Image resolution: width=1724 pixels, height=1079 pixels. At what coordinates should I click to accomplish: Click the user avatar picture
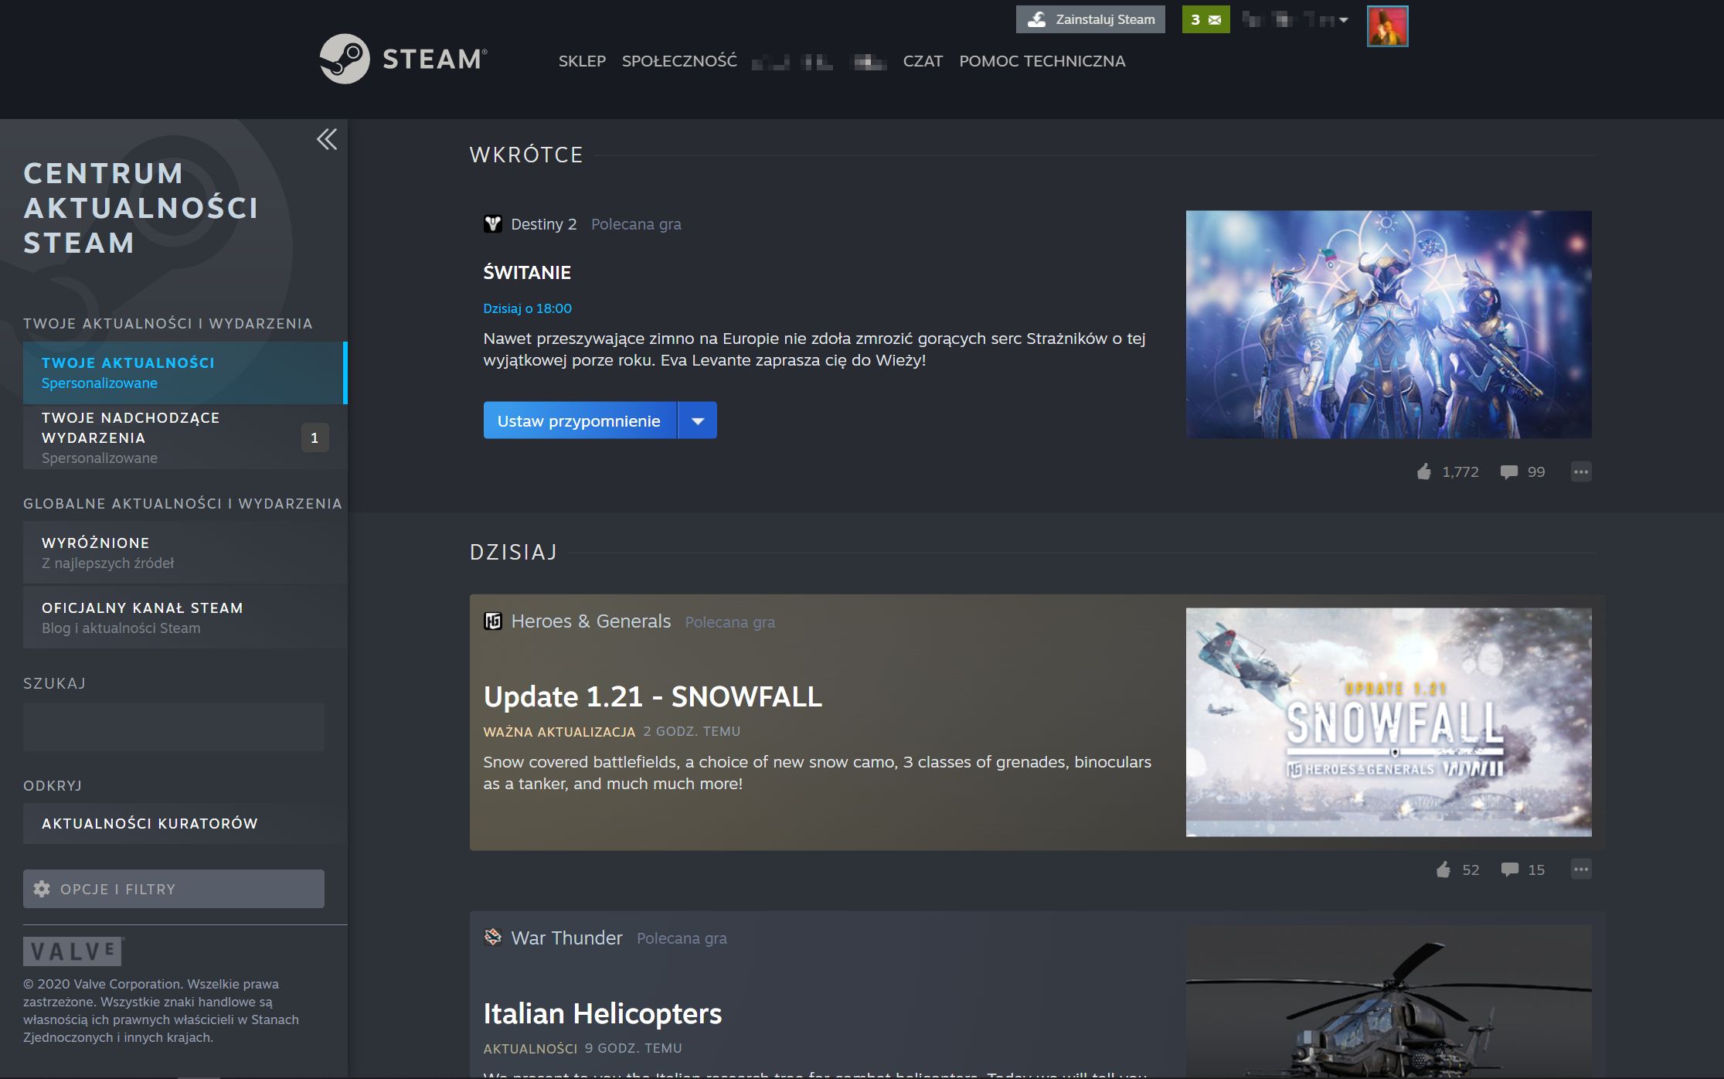click(x=1387, y=26)
